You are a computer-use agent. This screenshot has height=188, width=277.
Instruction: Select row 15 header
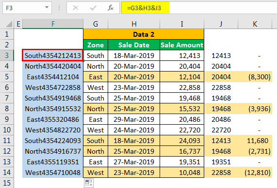point(7,183)
